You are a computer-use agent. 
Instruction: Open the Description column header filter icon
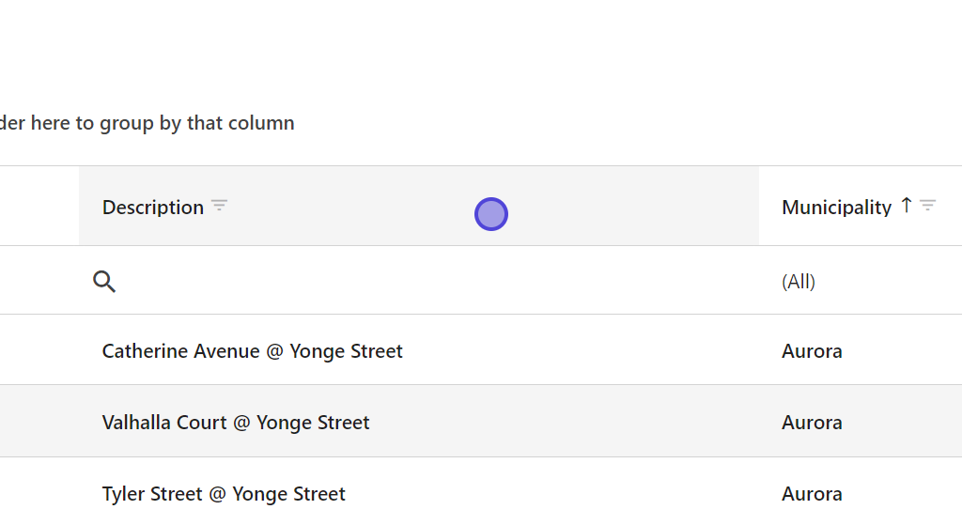(x=219, y=206)
